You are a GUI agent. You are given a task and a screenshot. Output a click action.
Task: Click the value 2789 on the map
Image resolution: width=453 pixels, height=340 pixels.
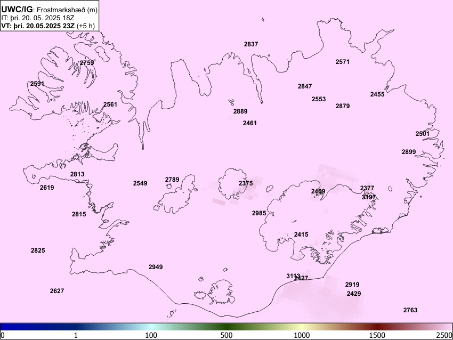[172, 180]
